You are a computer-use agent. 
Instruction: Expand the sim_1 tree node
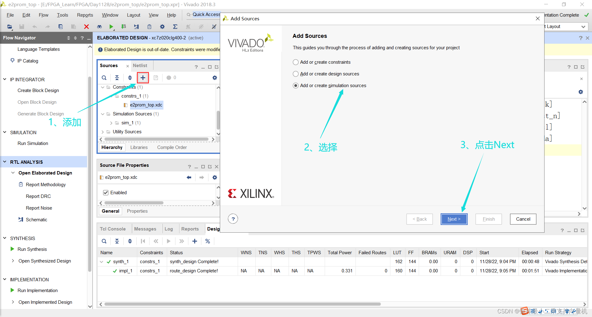click(111, 123)
